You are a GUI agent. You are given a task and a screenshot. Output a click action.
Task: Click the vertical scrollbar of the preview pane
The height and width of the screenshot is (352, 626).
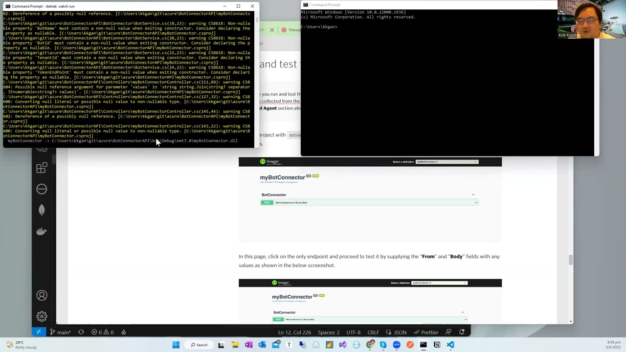570,260
